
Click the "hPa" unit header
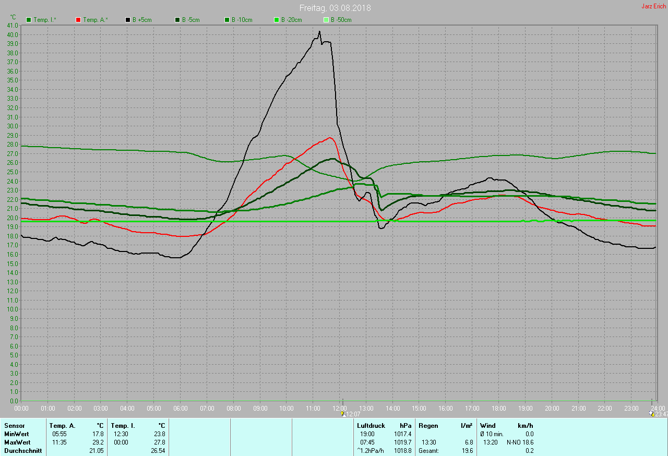pyautogui.click(x=405, y=426)
